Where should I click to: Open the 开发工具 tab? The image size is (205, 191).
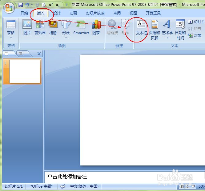[x=153, y=13]
